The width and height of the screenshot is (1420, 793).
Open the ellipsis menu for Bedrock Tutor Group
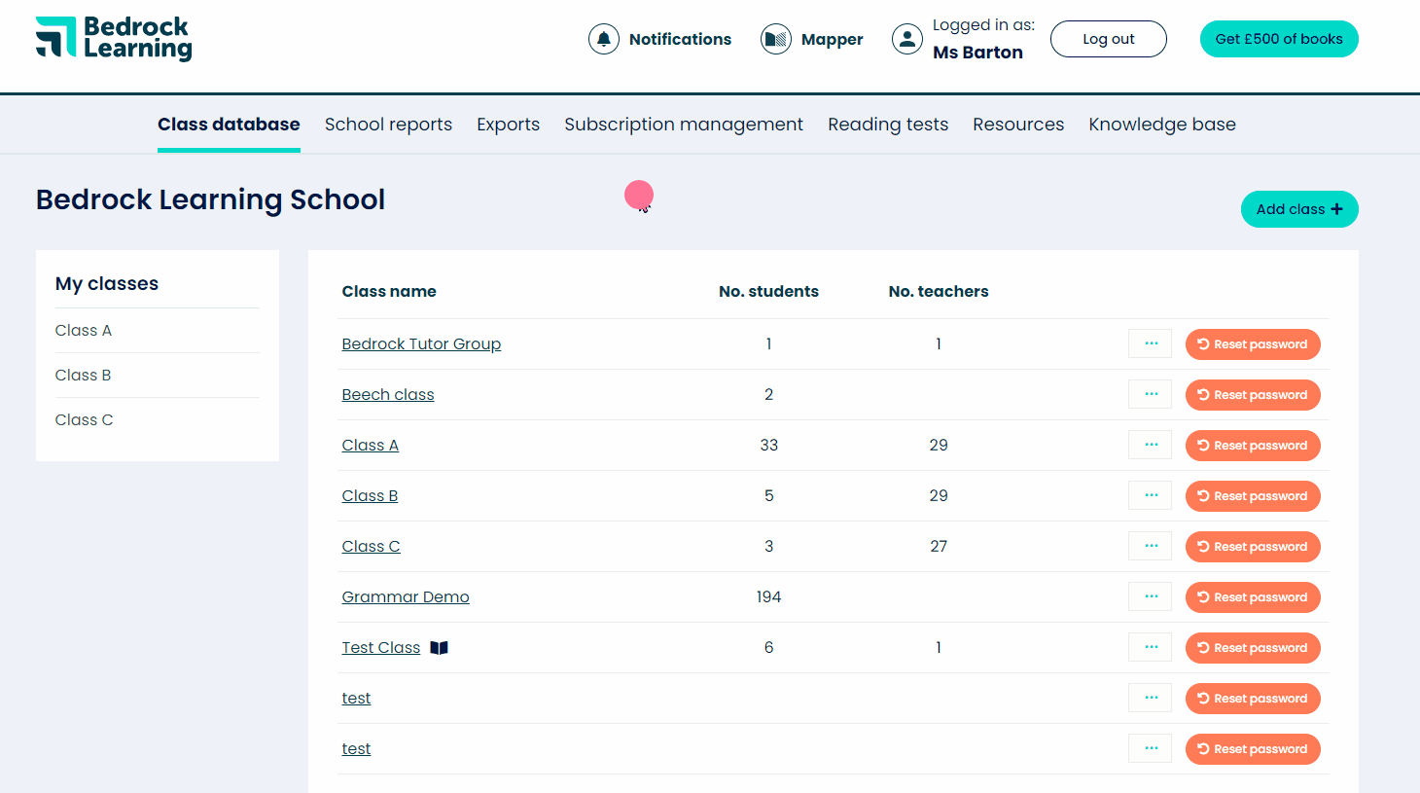coord(1150,343)
